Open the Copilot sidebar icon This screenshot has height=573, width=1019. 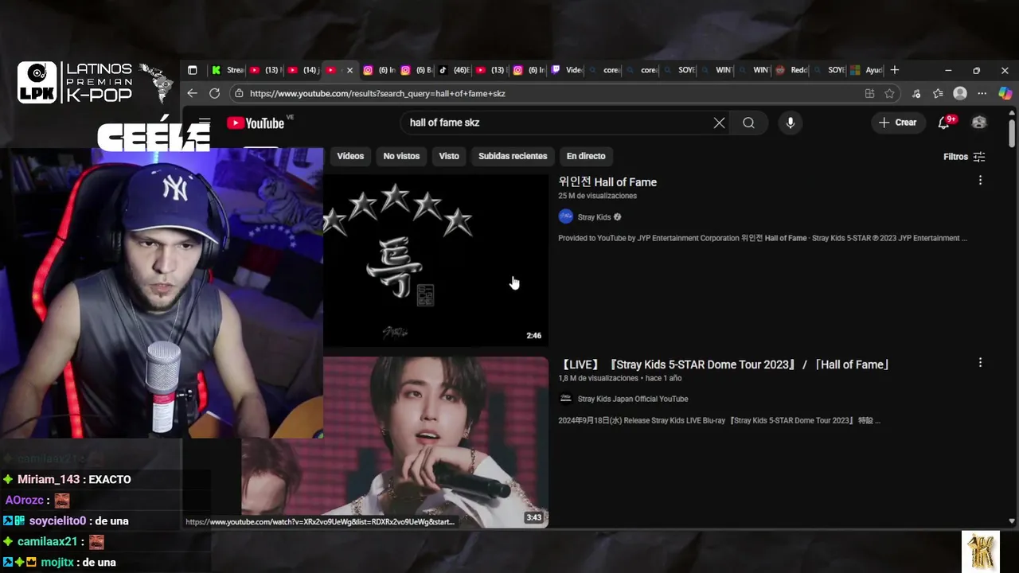pos(1005,93)
